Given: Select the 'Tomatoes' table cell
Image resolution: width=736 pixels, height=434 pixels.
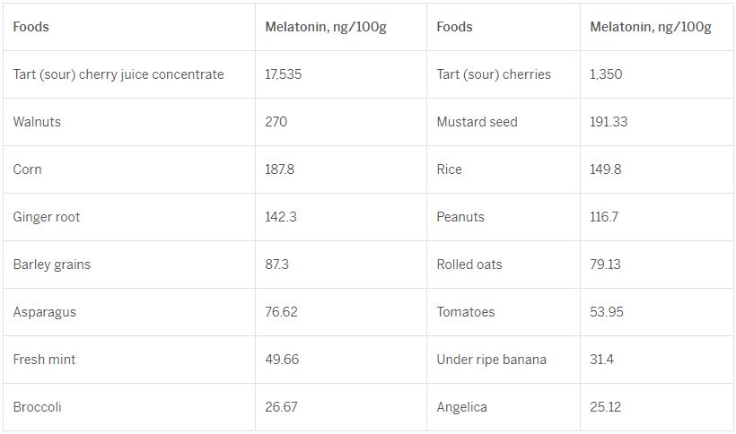Looking at the screenshot, I should 466,312.
